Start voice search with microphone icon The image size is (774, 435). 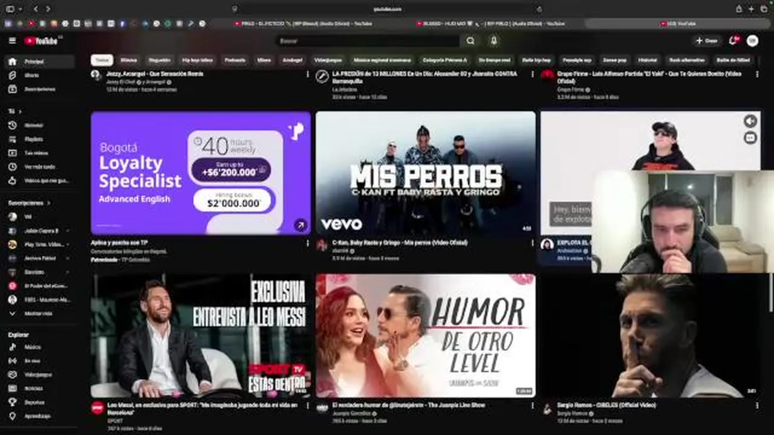click(x=493, y=40)
